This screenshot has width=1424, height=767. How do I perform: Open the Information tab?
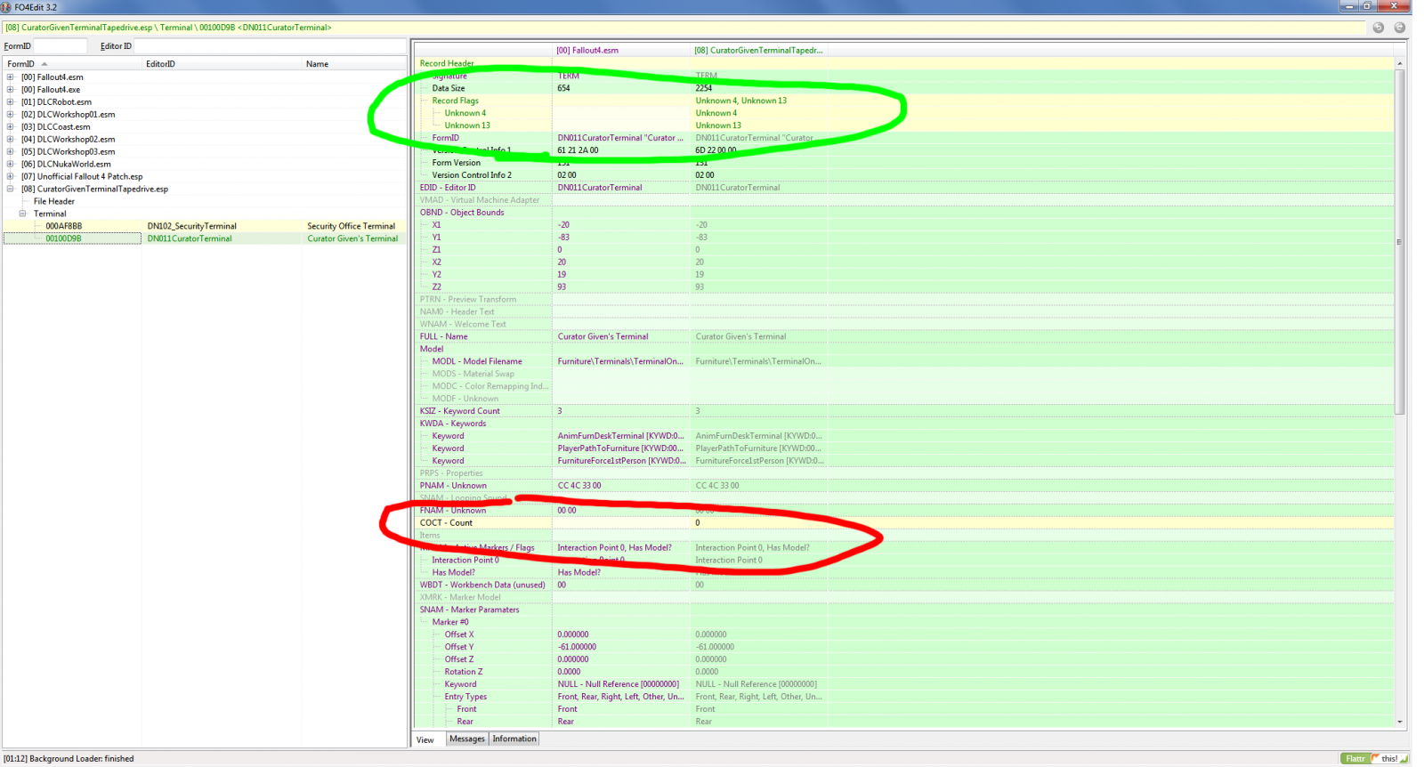(x=514, y=739)
